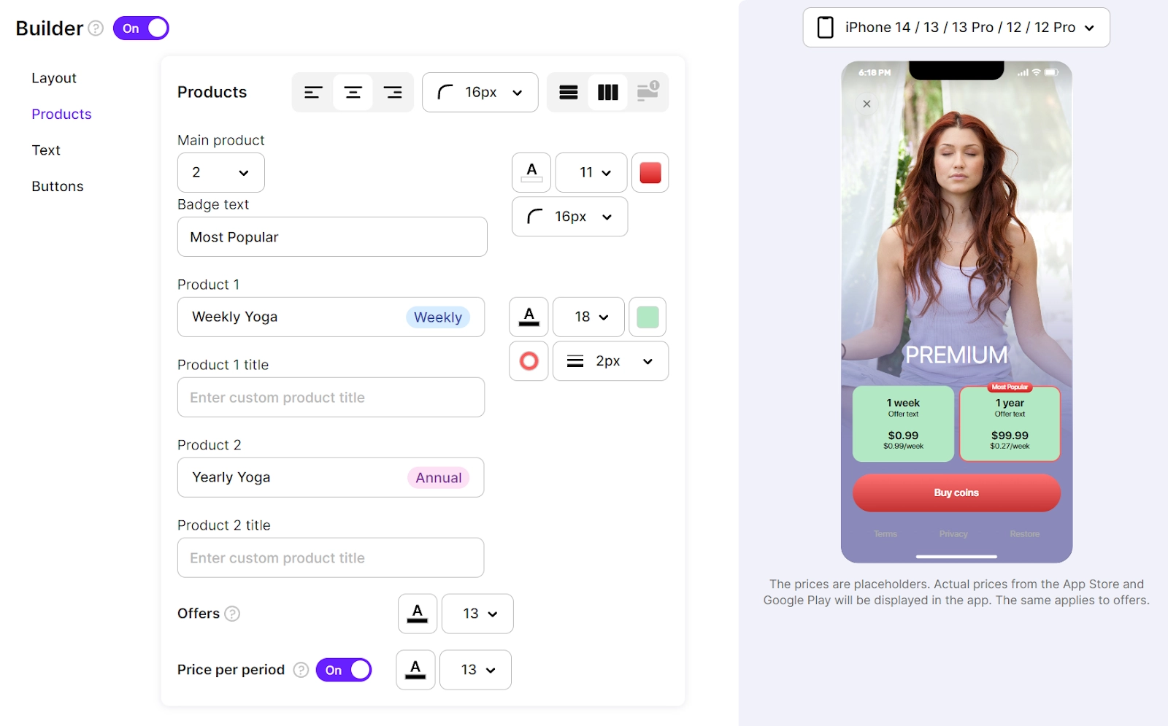Screen dimensions: 1168x726
Task: Choose vertical stacked product layout
Action: click(569, 92)
